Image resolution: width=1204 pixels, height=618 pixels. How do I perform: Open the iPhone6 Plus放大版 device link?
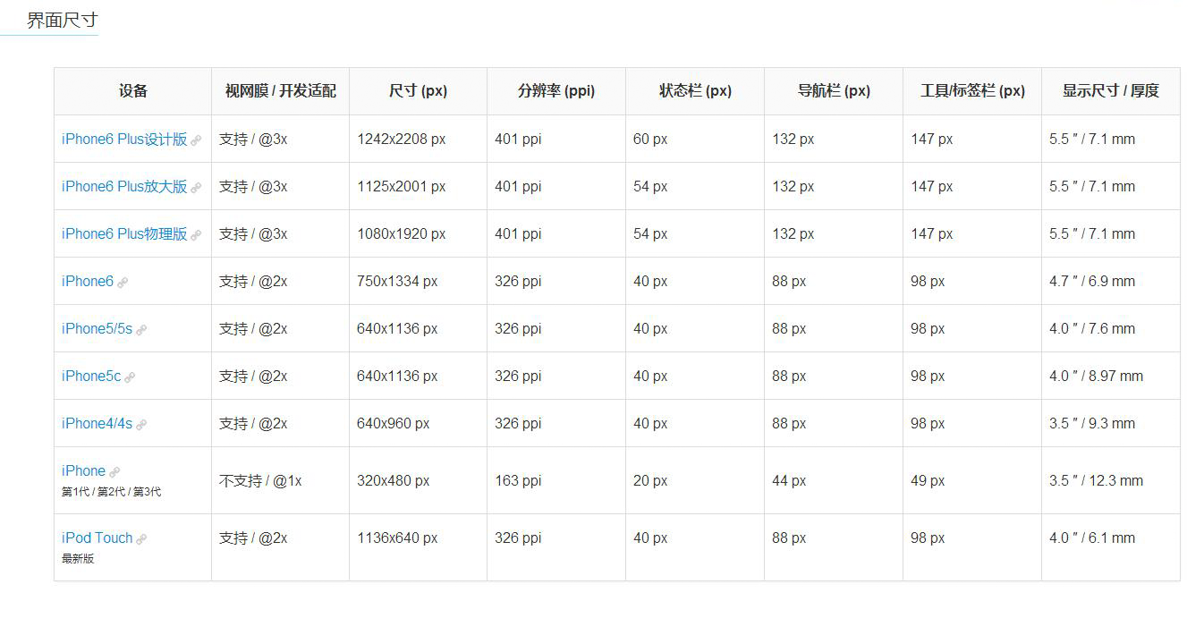pyautogui.click(x=124, y=187)
